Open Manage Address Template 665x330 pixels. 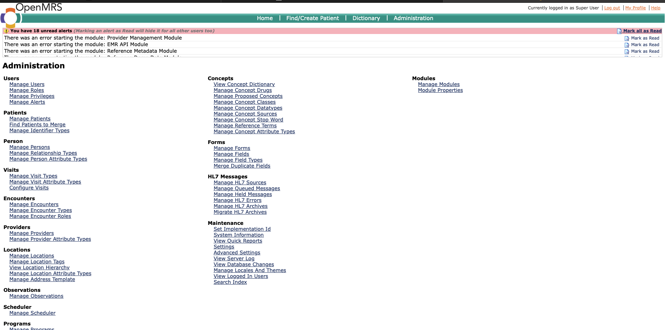pos(42,279)
